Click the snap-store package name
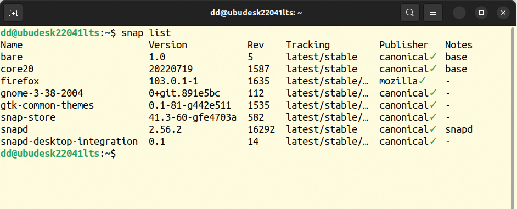Screen dimensions: 517x209 (x=28, y=117)
